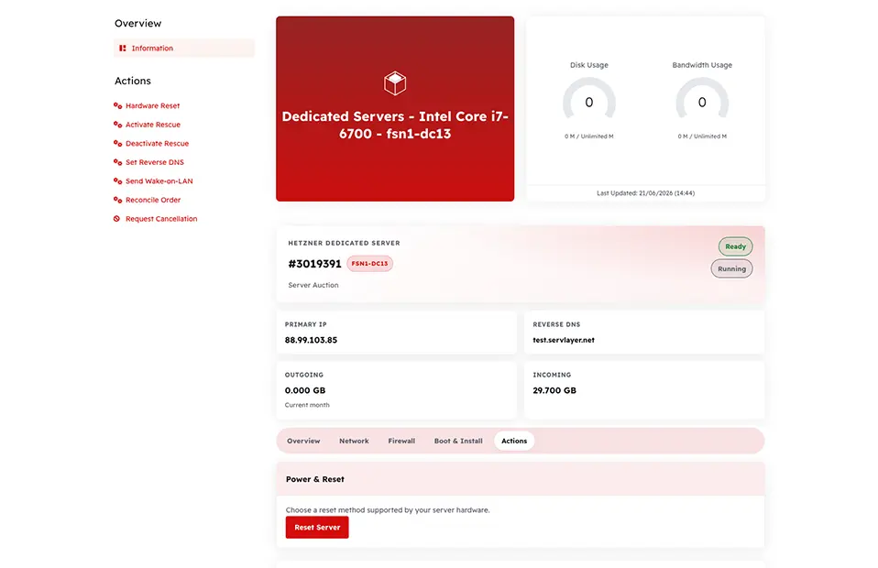The image size is (878, 568).
Task: Trigger Hardware Reset from sidebar
Action: click(152, 105)
